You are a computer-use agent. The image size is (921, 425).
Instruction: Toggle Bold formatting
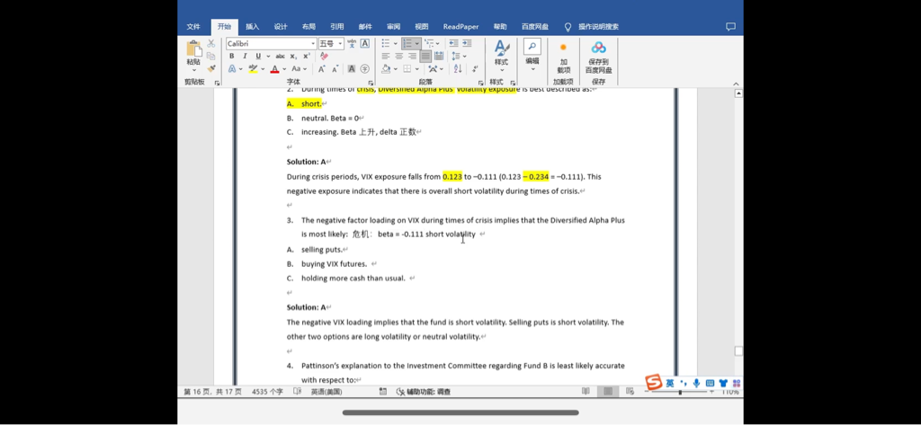[231, 56]
